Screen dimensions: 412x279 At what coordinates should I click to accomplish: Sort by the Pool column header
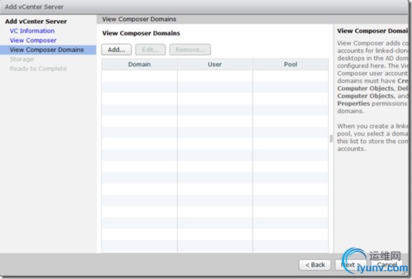(290, 64)
